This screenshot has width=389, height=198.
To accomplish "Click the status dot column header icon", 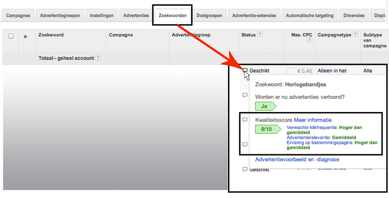I will click(x=25, y=37).
